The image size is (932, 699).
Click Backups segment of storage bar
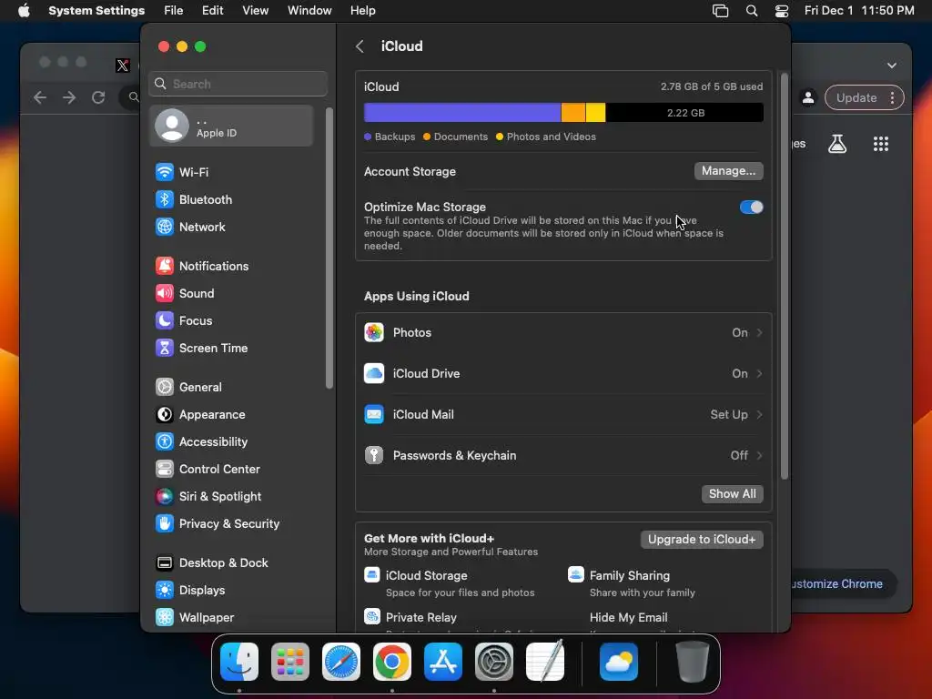[462, 113]
